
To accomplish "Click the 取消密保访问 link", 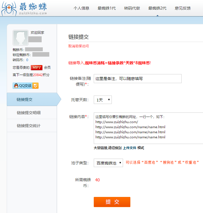I will click(x=79, y=46).
